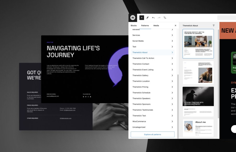
Task: Expand the Themetick Call To Action category
Action: coord(152,58)
